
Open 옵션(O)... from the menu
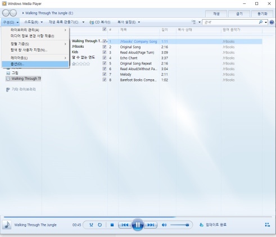pos(35,64)
